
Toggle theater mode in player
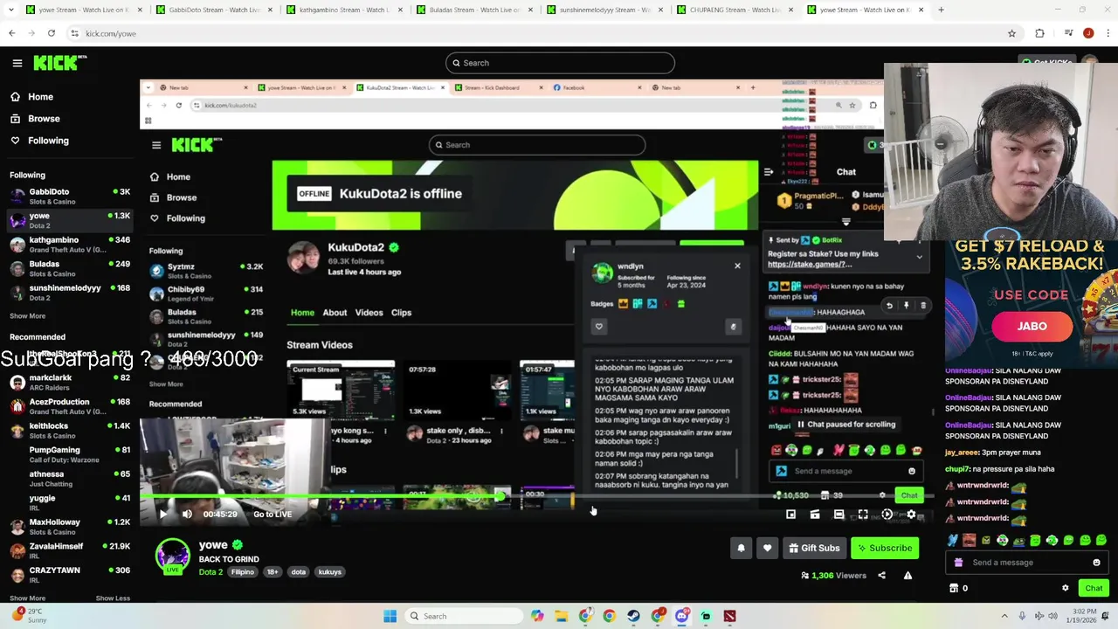(839, 515)
